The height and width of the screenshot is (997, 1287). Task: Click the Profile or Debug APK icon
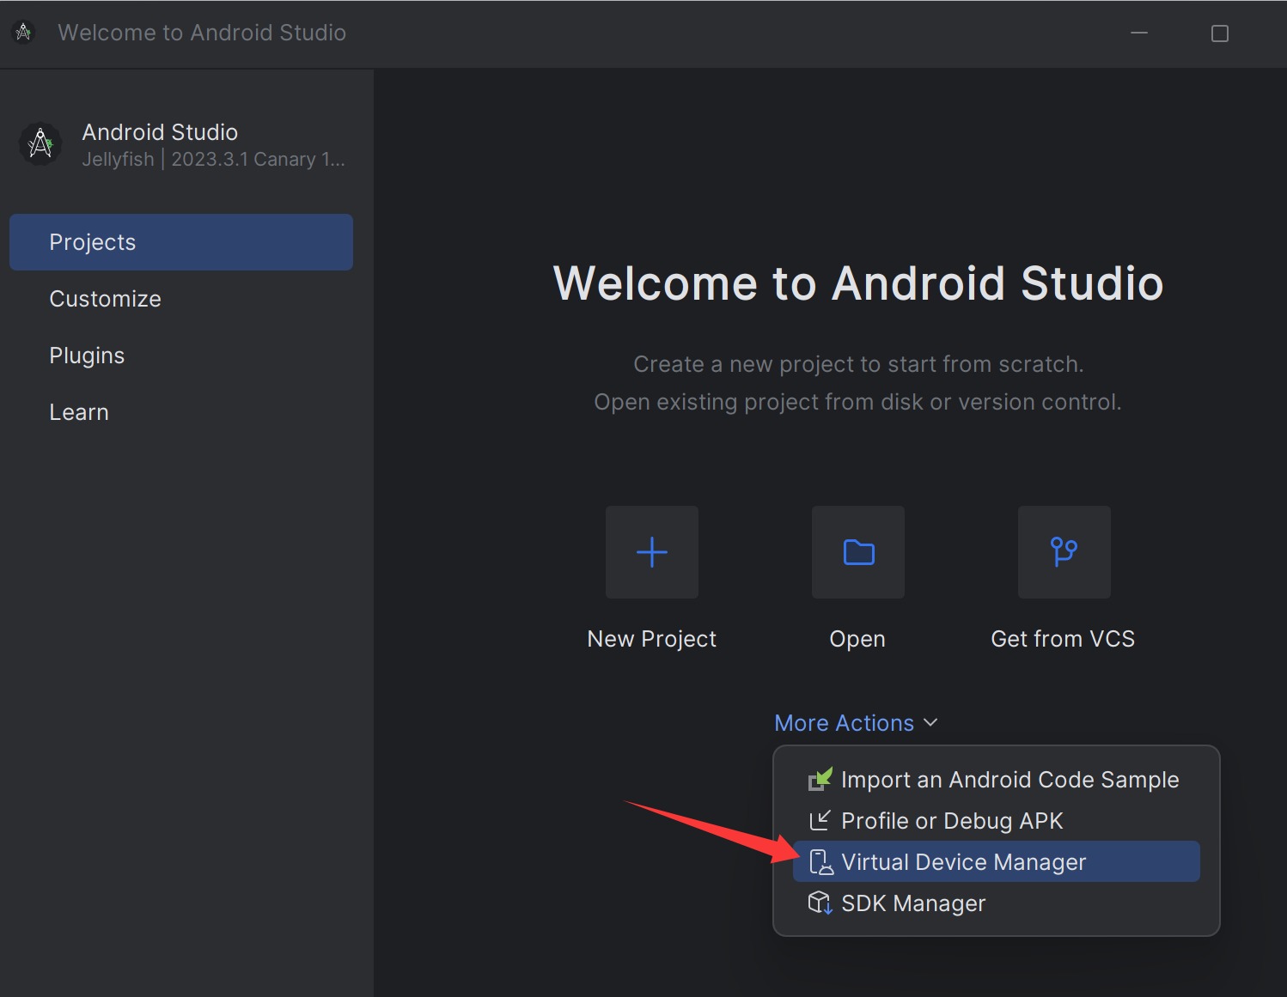820,820
